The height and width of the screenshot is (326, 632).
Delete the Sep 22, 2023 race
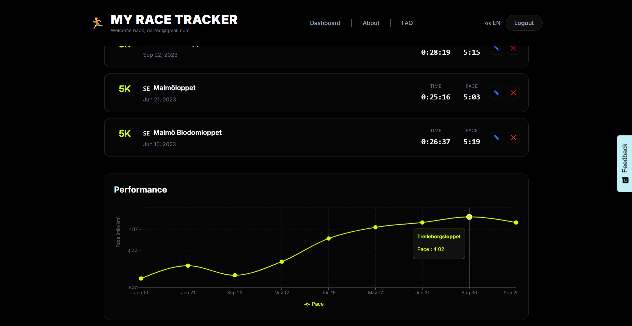513,48
